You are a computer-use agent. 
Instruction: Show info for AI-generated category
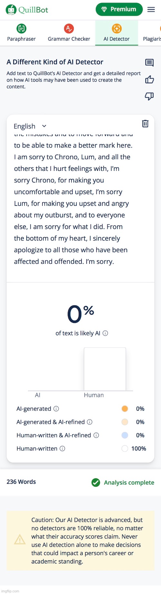56,409
